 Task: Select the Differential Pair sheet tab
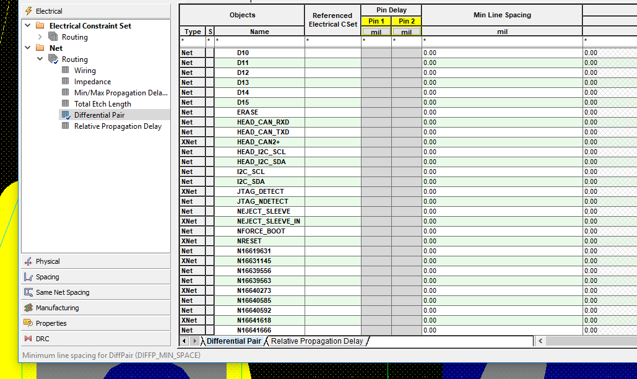point(233,341)
